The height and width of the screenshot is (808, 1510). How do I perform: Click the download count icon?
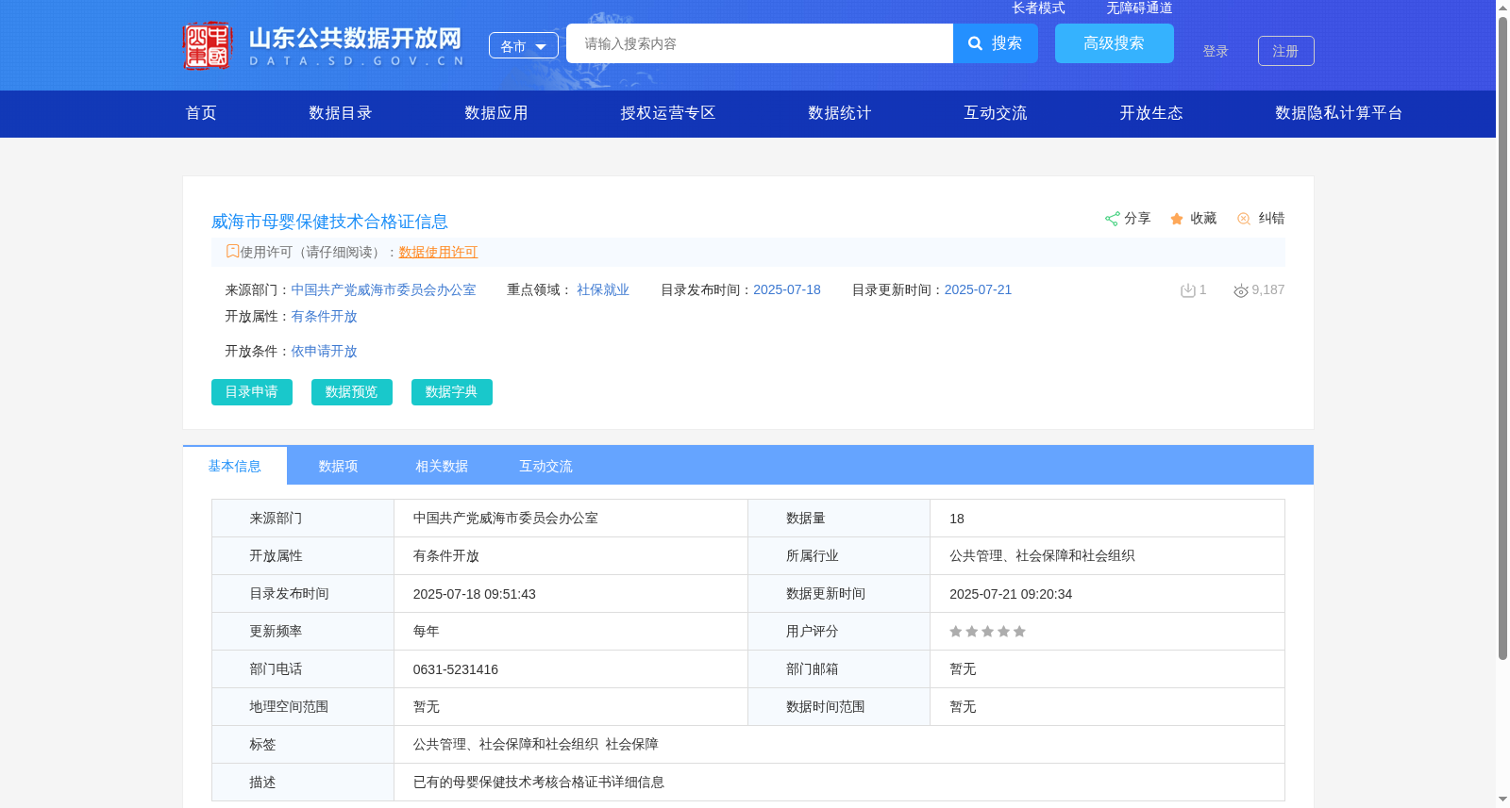tap(1188, 290)
